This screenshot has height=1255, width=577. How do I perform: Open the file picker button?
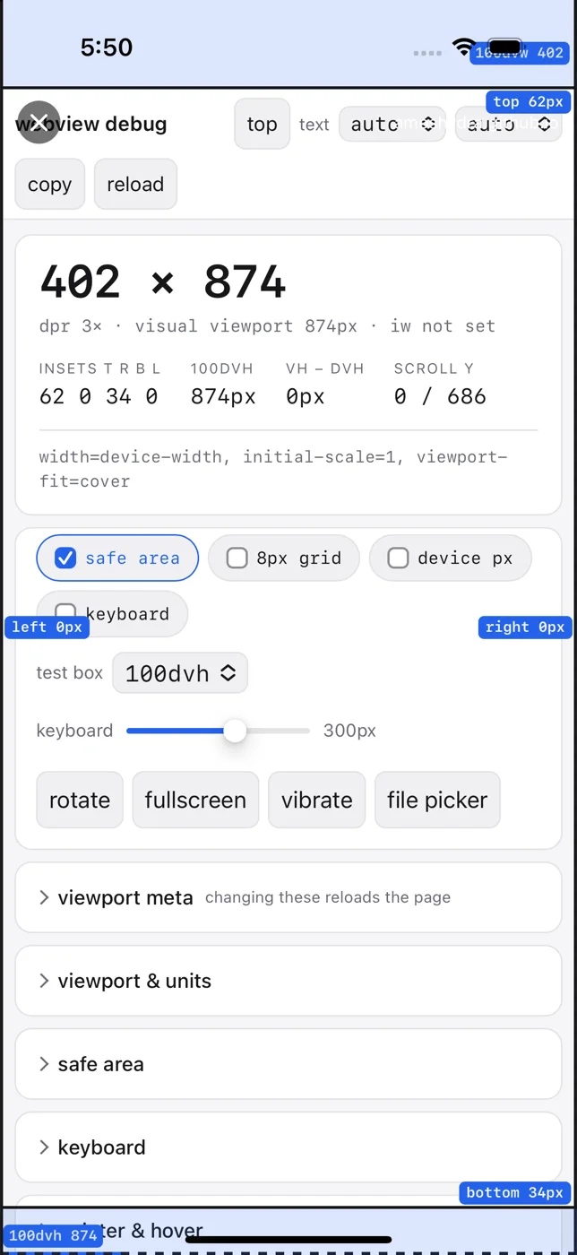coord(437,800)
